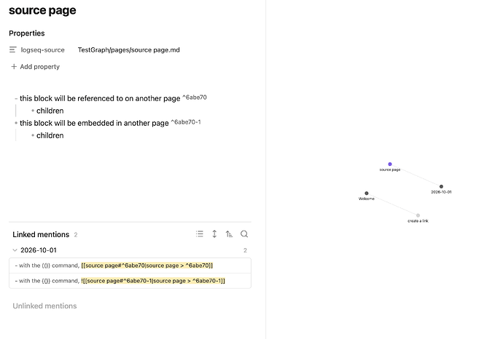Image resolution: width=503 pixels, height=339 pixels.
Task: Click 'children' under the embedded block
Action: [x=50, y=135]
